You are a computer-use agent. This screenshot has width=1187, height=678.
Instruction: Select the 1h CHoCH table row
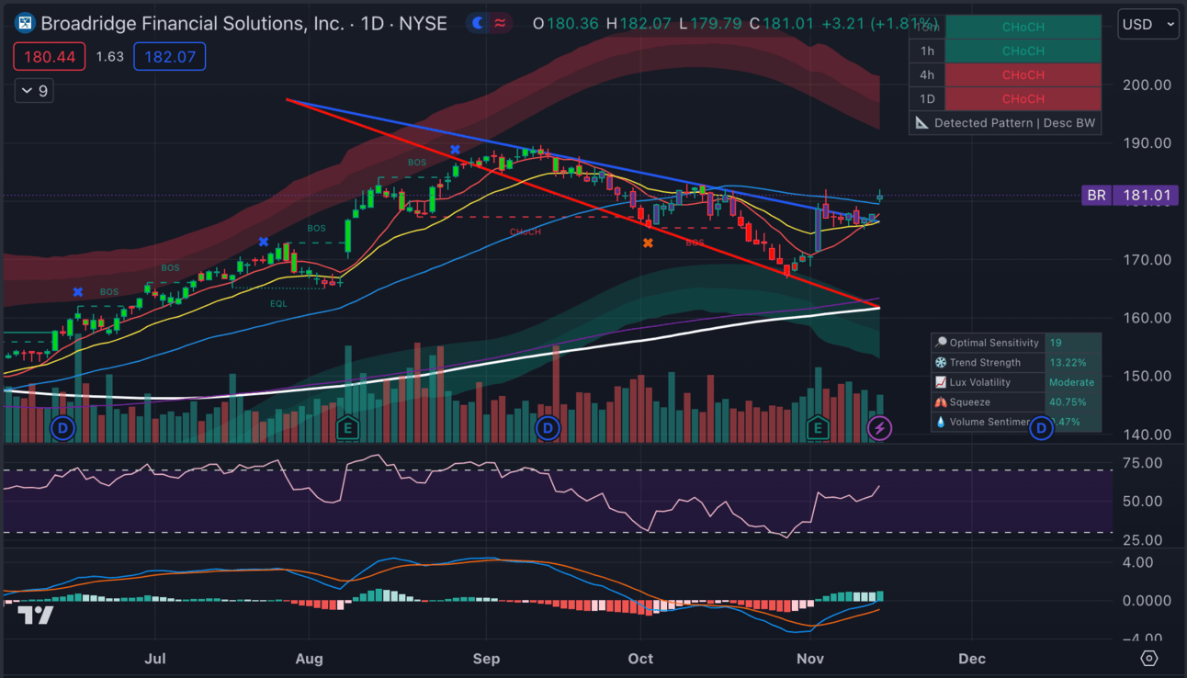click(x=1005, y=51)
